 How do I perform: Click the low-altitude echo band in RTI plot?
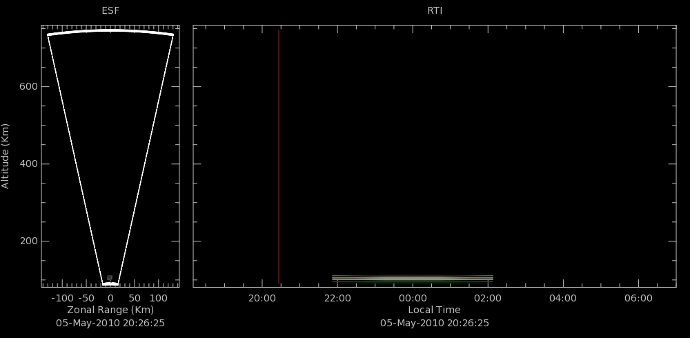click(413, 279)
